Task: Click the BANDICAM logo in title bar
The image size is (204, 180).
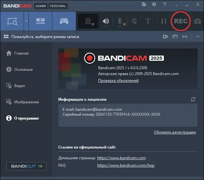Action: 17,6
